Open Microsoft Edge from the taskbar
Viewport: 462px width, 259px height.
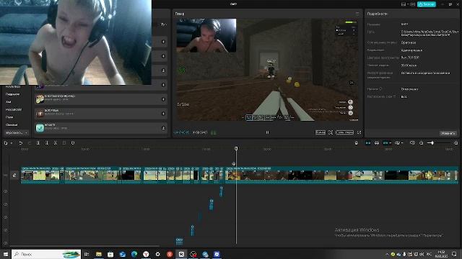click(x=134, y=254)
